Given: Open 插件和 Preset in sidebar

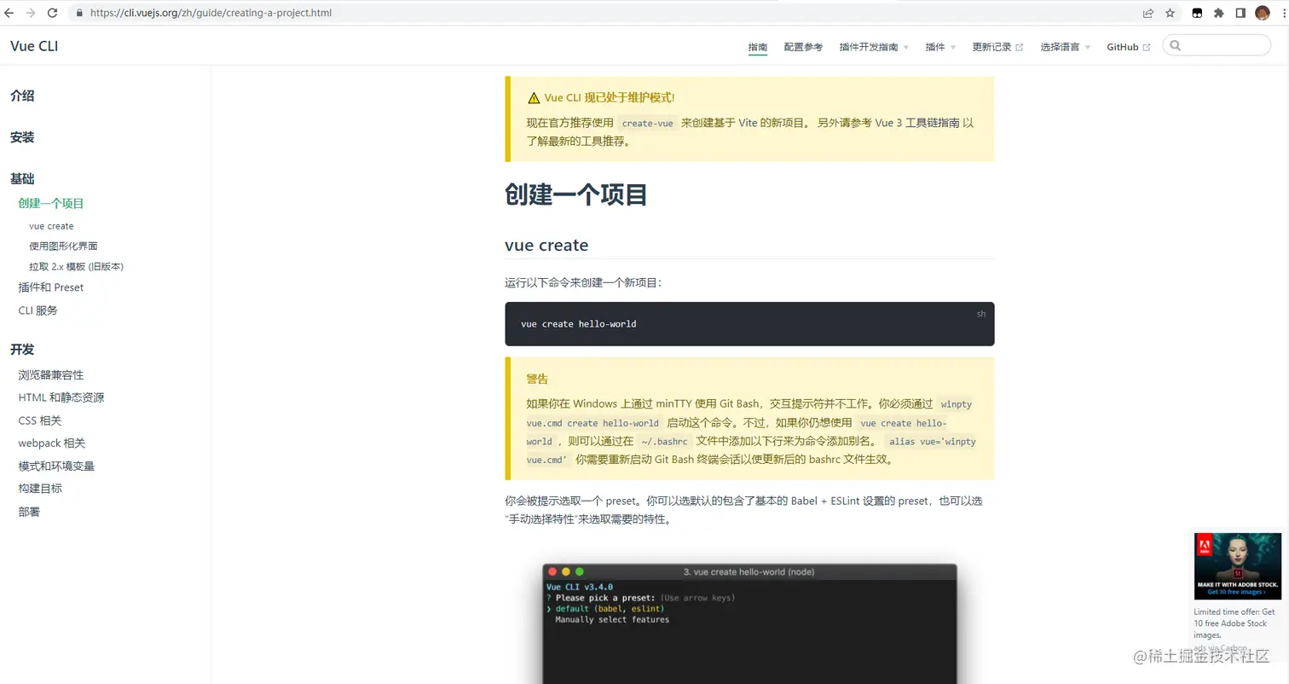Looking at the screenshot, I should click(51, 287).
